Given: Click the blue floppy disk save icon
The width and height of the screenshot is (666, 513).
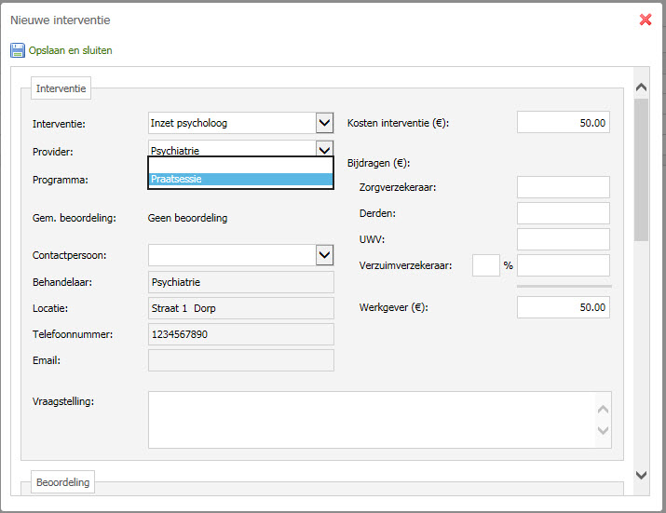Looking at the screenshot, I should (x=18, y=50).
